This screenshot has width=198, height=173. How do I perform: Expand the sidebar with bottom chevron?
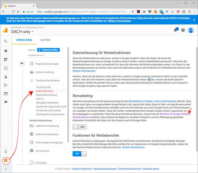(x=6, y=169)
